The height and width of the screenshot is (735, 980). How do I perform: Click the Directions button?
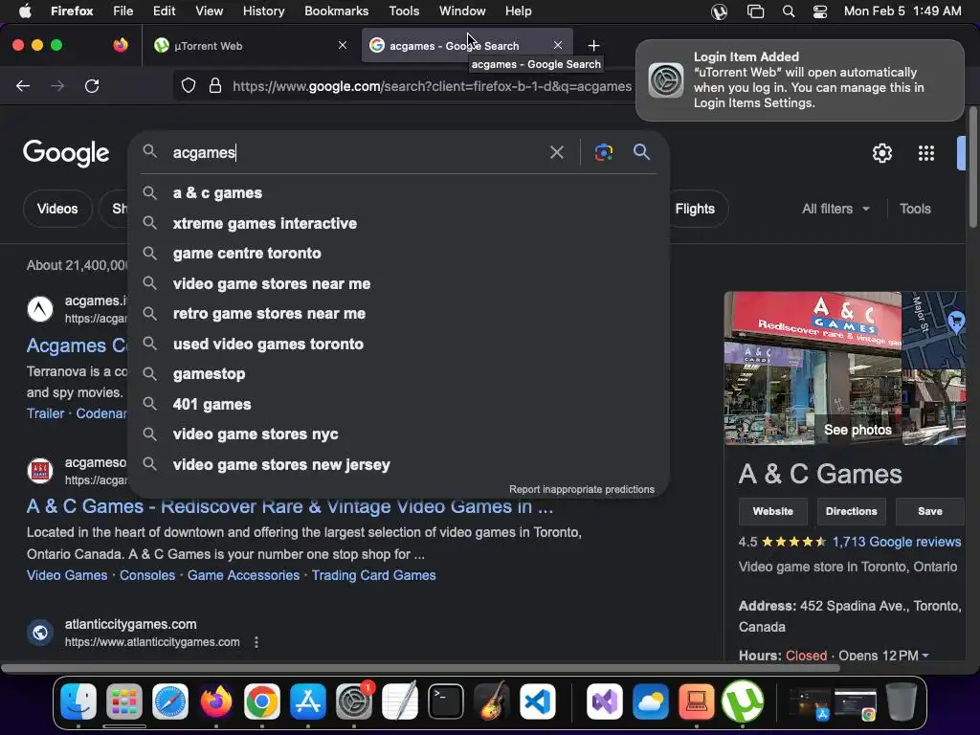tap(851, 511)
